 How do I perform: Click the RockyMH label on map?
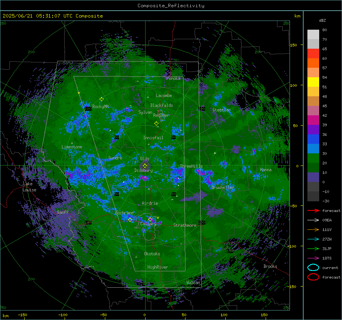pos(100,107)
